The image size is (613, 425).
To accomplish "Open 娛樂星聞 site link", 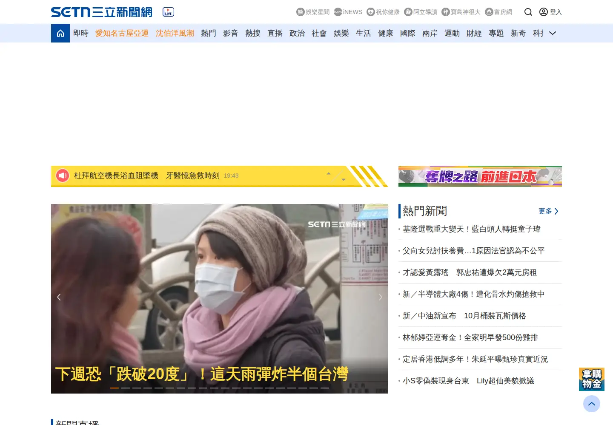I will tap(313, 12).
